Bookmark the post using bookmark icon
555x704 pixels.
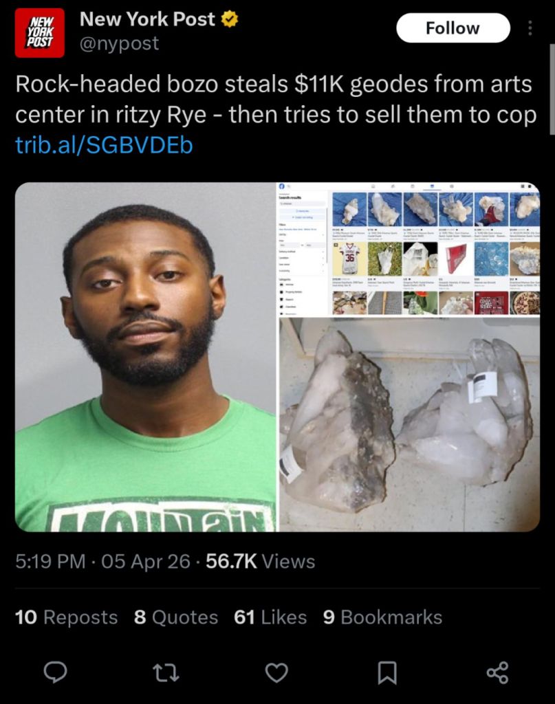tap(387, 672)
